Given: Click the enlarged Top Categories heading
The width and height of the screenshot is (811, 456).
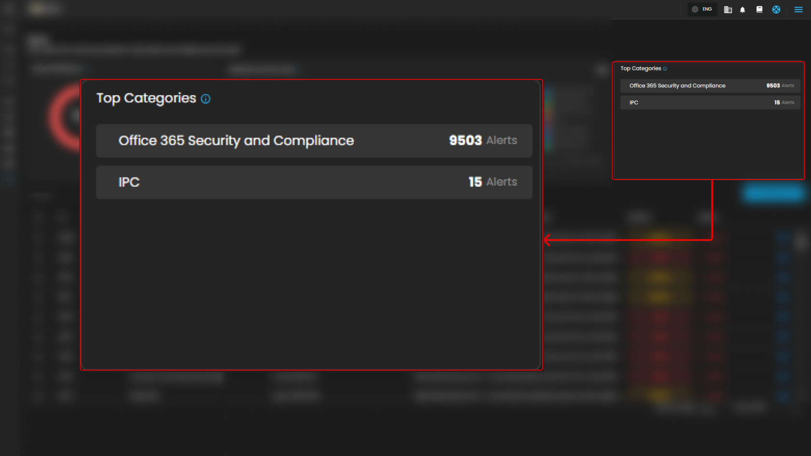Looking at the screenshot, I should coord(146,98).
